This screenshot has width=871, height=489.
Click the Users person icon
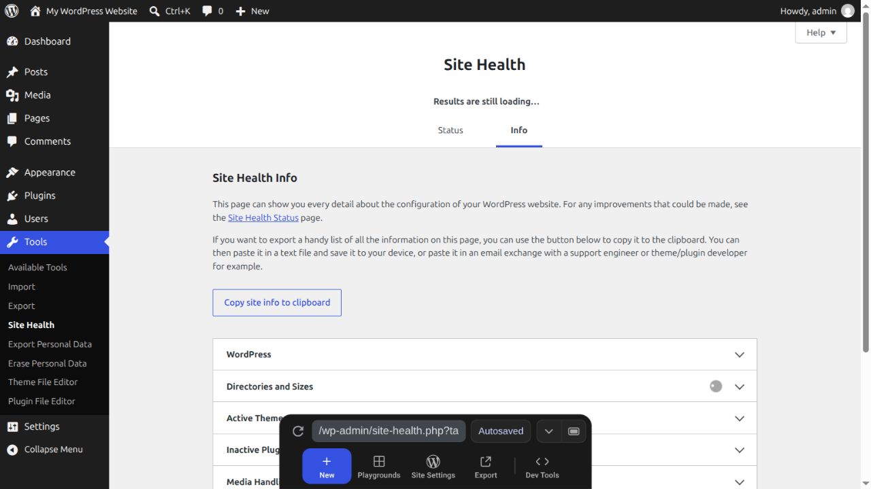(x=12, y=219)
